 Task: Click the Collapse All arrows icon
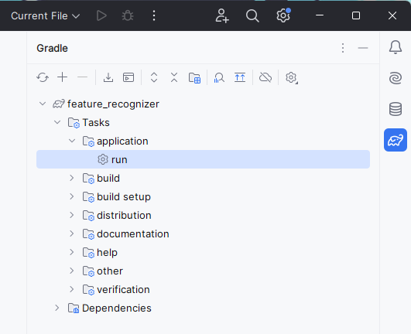pyautogui.click(x=174, y=77)
